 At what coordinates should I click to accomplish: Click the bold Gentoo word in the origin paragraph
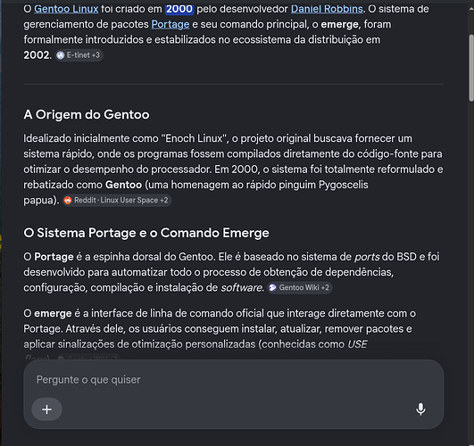(123, 185)
